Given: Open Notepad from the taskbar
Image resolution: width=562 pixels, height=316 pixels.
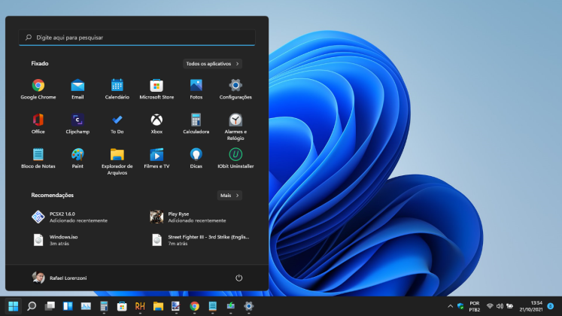Looking at the screenshot, I should point(213,306).
